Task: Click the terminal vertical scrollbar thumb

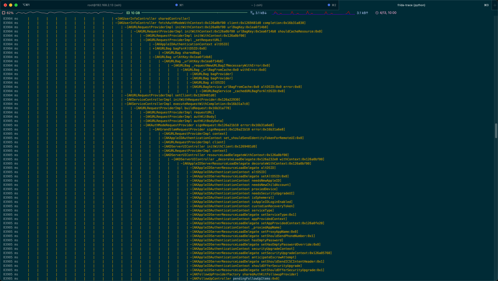Action: (496, 131)
